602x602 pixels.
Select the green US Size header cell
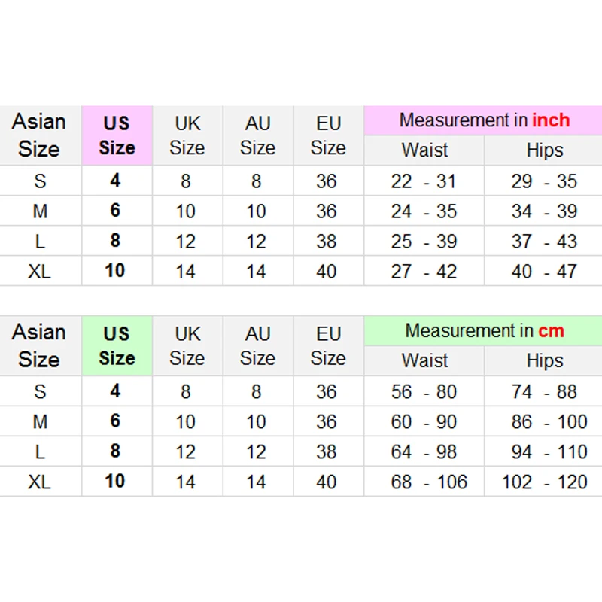pyautogui.click(x=117, y=346)
